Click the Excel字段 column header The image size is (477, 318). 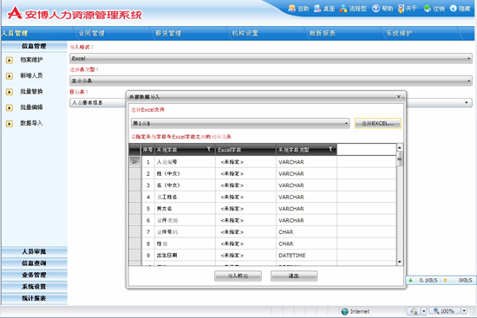(x=245, y=150)
